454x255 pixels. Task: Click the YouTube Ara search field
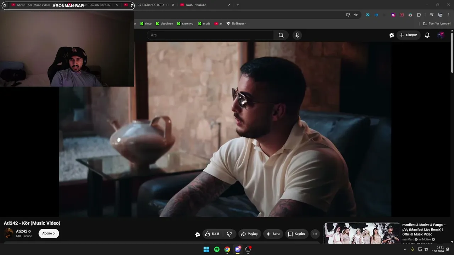pyautogui.click(x=210, y=35)
